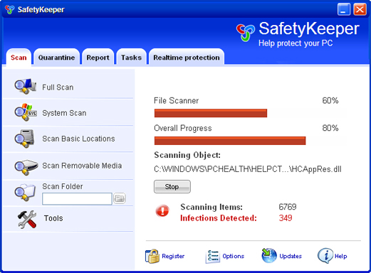371x273 pixels.
Task: Open the Help info bubble icon
Action: [x=325, y=256]
